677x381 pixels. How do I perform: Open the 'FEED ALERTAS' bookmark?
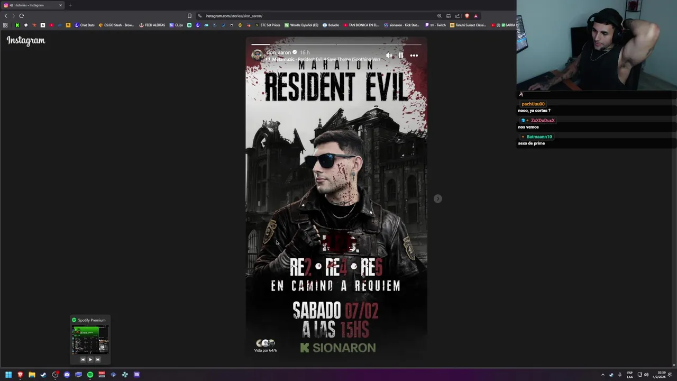click(152, 25)
